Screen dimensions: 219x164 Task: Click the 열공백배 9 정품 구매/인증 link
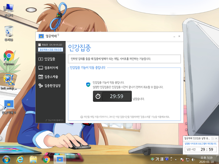[51, 50]
